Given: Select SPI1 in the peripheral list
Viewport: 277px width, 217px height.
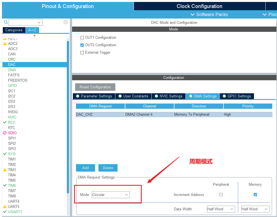Looking at the screenshot, I should click(12, 138).
